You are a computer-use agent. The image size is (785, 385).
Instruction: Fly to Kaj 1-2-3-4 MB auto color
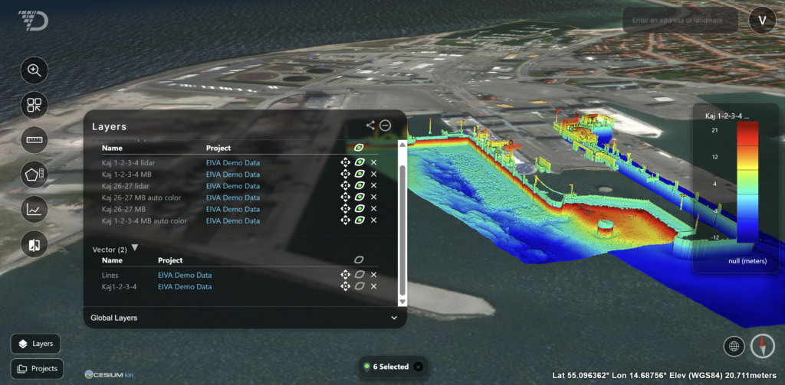point(345,220)
